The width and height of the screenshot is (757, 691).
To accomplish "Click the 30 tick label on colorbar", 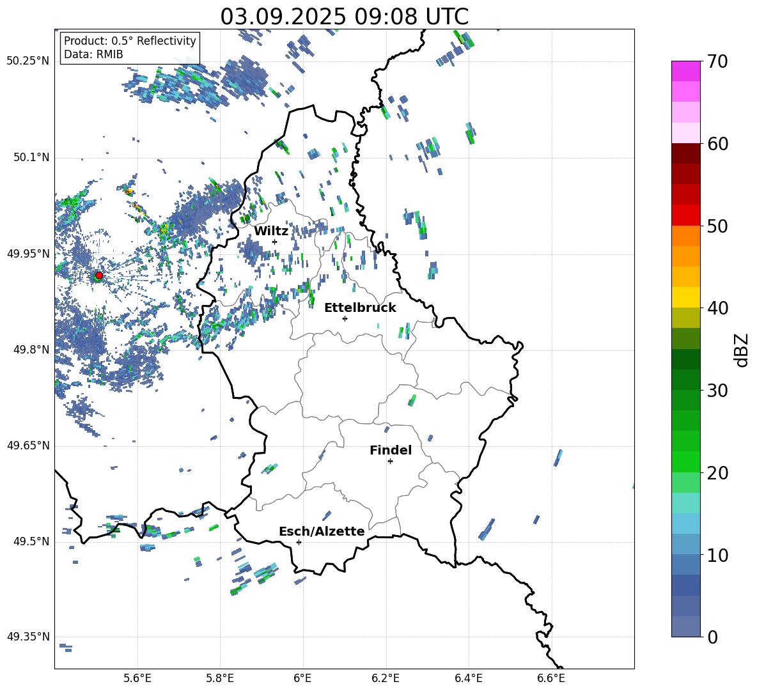I will click(x=717, y=391).
